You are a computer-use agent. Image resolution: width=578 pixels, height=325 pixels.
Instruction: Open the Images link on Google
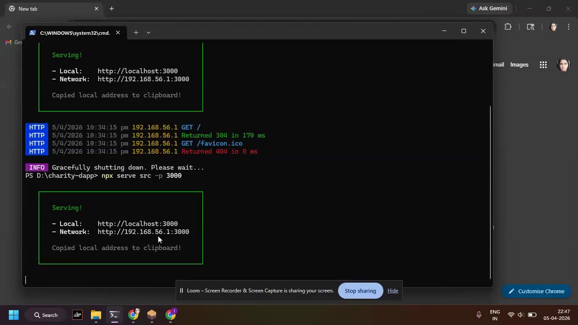click(519, 65)
